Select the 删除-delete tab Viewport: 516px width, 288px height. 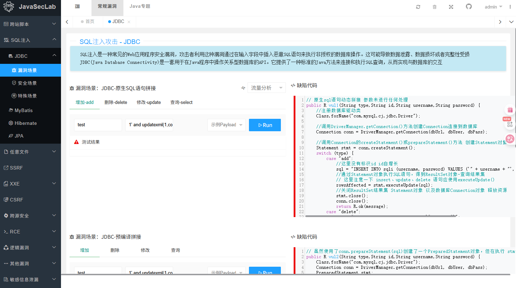[x=116, y=103]
